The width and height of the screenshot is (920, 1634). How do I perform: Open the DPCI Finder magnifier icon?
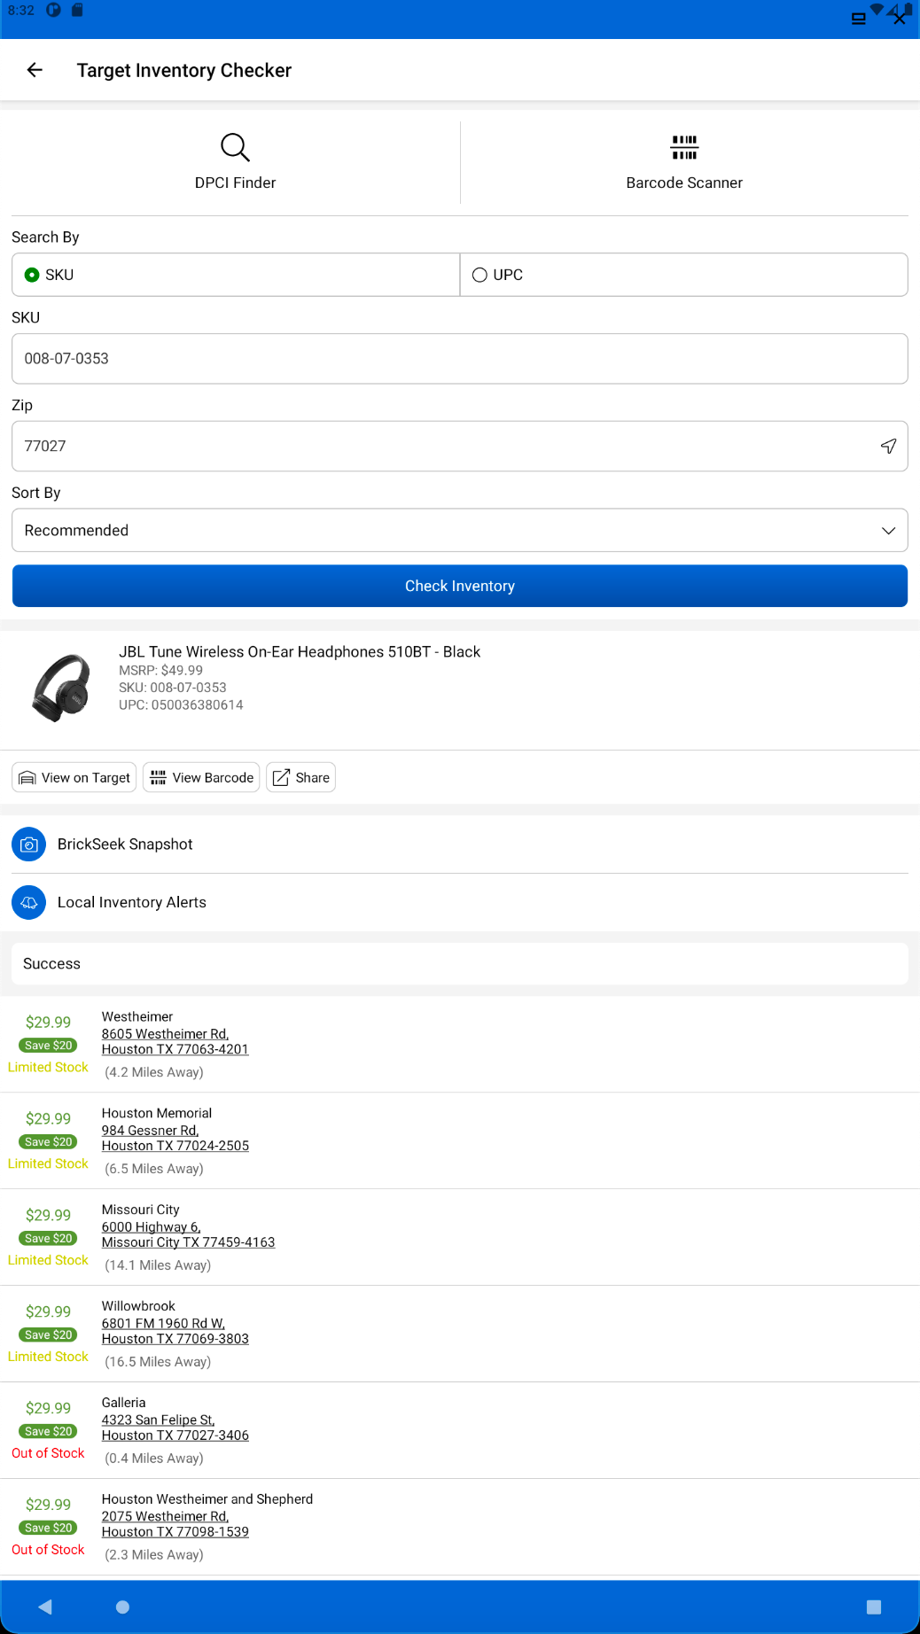[235, 147]
